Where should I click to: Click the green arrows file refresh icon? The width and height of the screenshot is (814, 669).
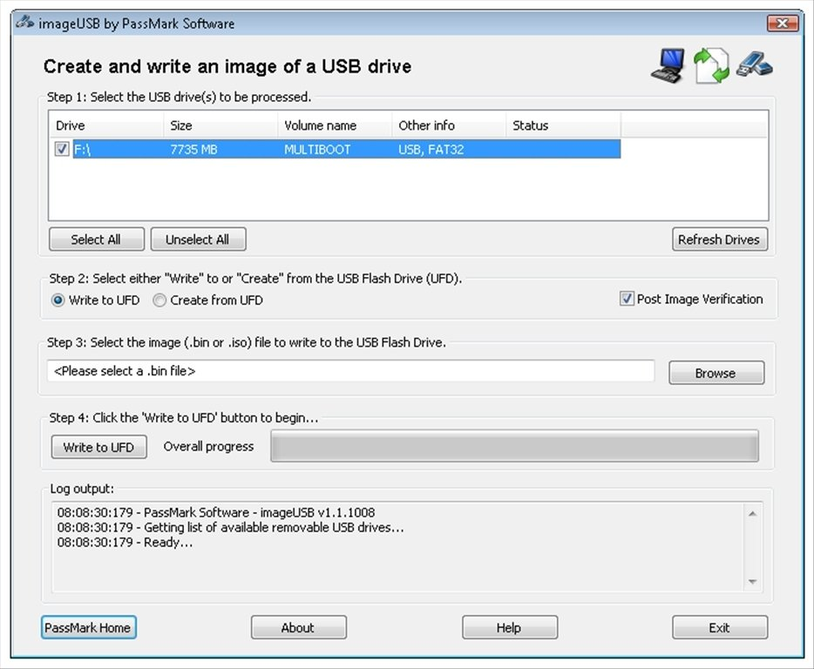(x=711, y=65)
